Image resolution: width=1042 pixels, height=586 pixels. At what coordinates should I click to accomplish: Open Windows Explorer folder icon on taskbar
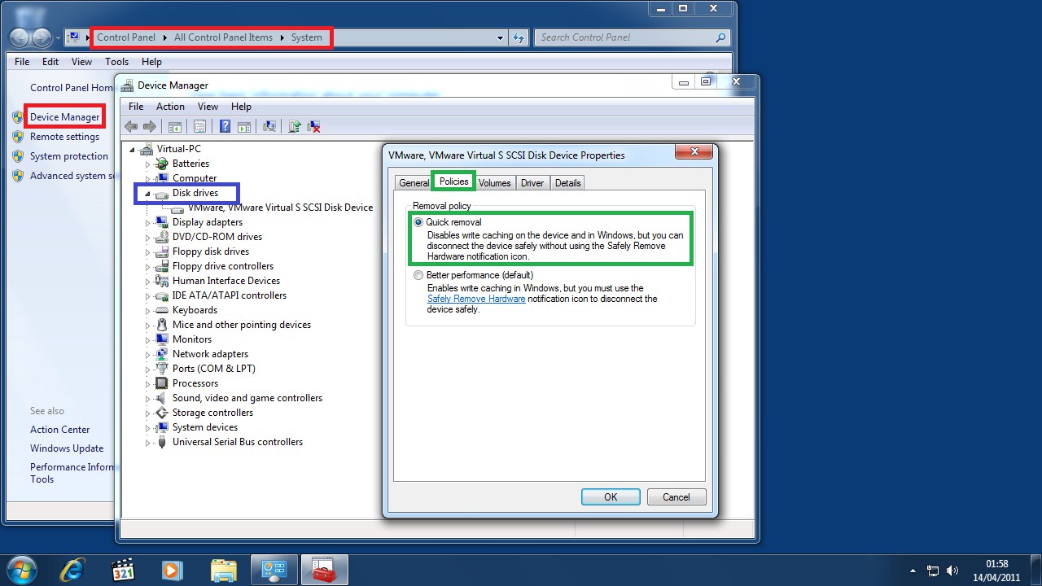[x=223, y=570]
